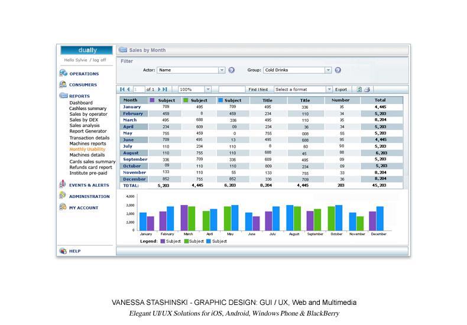This screenshot has width=467, height=325.
Task: Open Machines reports link
Action: click(x=88, y=144)
